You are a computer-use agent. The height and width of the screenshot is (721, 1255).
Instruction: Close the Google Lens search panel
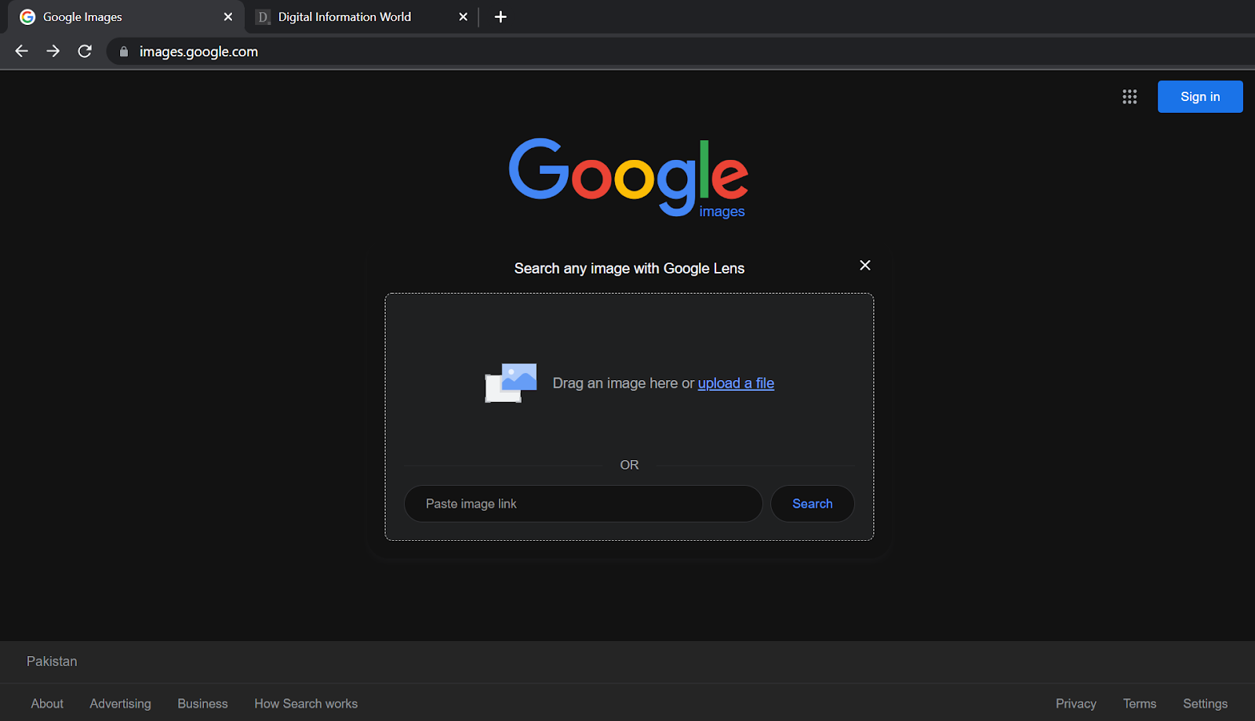point(865,266)
